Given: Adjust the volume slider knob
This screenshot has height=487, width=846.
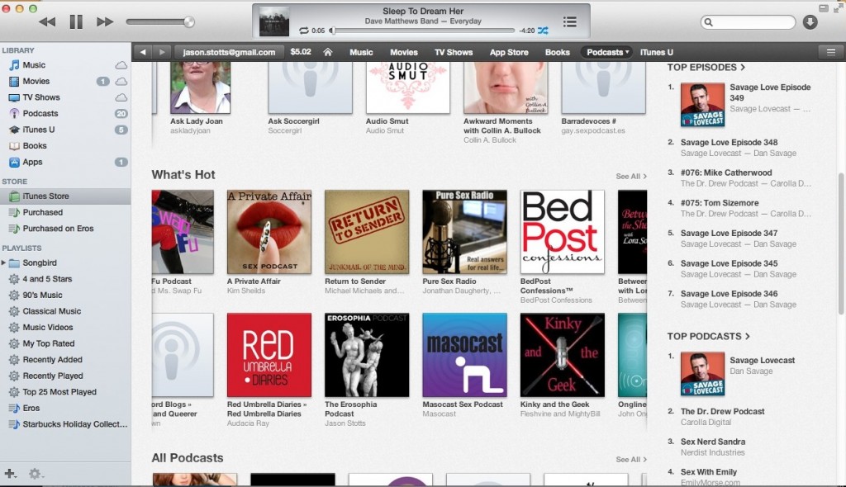Looking at the screenshot, I should click(189, 22).
